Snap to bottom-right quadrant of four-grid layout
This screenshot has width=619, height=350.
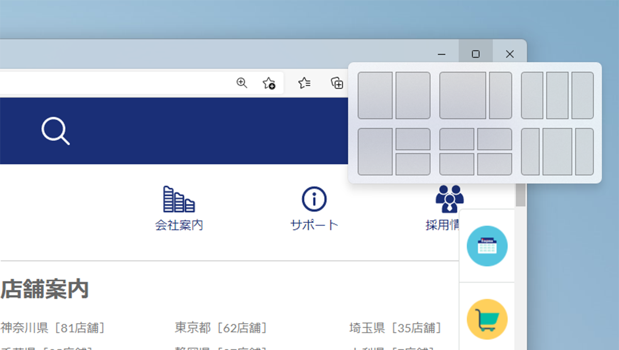pyautogui.click(x=495, y=164)
